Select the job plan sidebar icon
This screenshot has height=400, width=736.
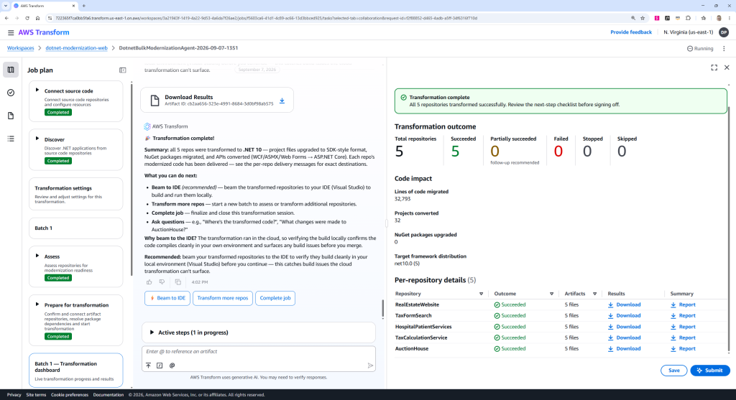(x=11, y=70)
